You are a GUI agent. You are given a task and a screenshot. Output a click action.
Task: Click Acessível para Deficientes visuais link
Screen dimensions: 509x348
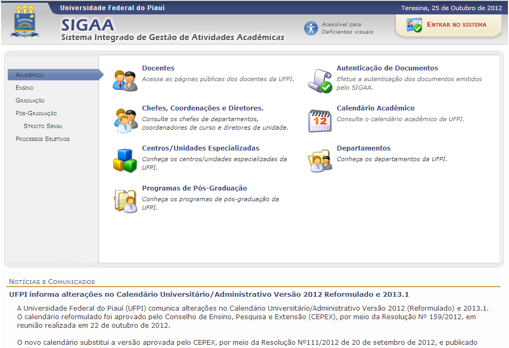[347, 28]
